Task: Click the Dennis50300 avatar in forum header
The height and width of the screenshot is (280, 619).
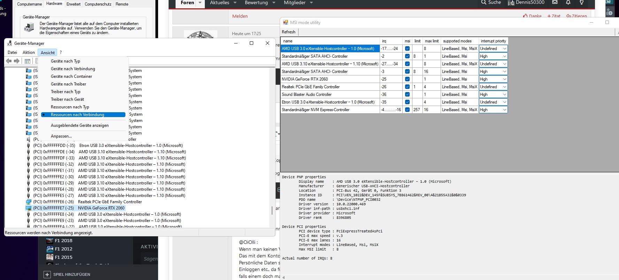Action: click(511, 3)
